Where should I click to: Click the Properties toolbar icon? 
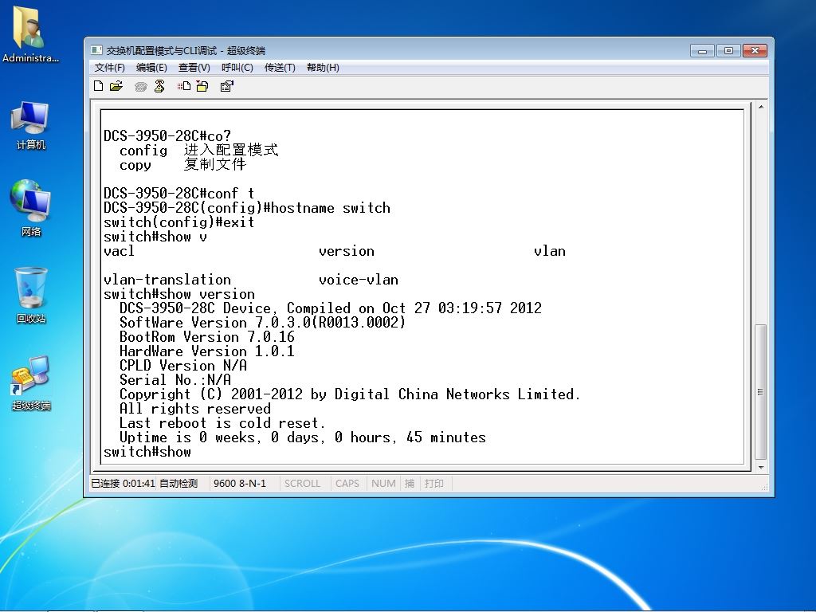(226, 86)
